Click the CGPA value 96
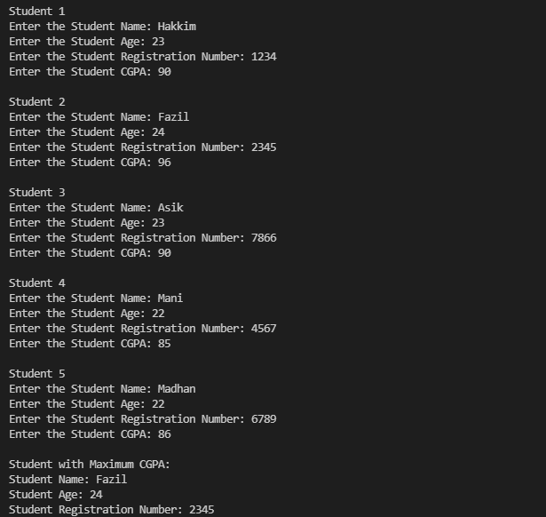Screen dimensions: 546x517 pos(164,163)
